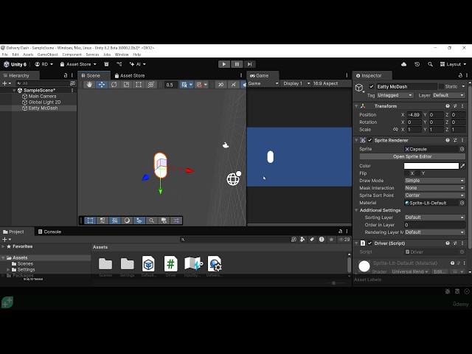Screen dimensions: 472x354
Task: Open the Scenes folder in Assets grid
Action: 105,266
